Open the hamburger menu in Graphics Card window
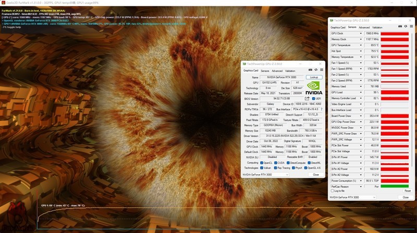417x233 pixels. tap(322, 70)
